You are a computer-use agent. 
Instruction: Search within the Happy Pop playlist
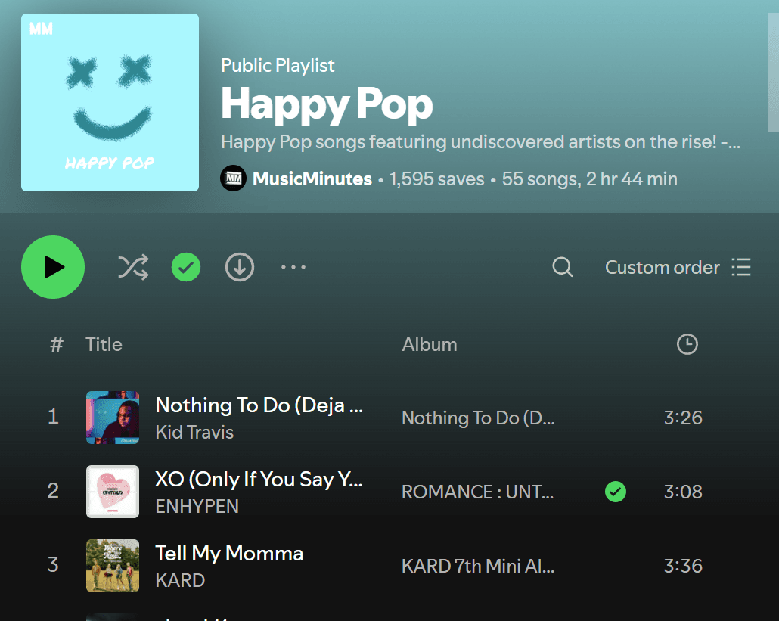(562, 267)
